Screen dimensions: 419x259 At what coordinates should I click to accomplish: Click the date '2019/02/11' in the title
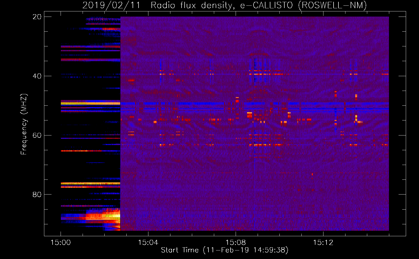(x=111, y=5)
